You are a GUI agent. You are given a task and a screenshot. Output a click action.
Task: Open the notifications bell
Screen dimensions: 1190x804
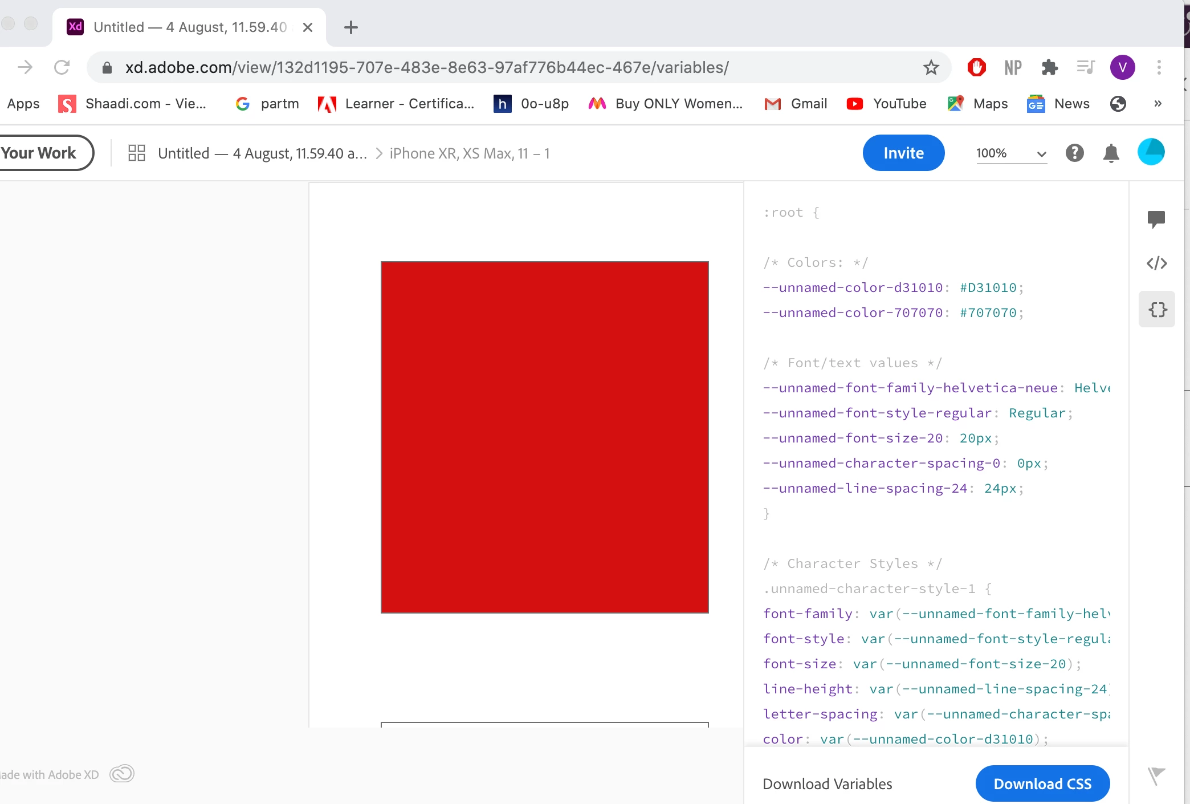click(x=1111, y=153)
